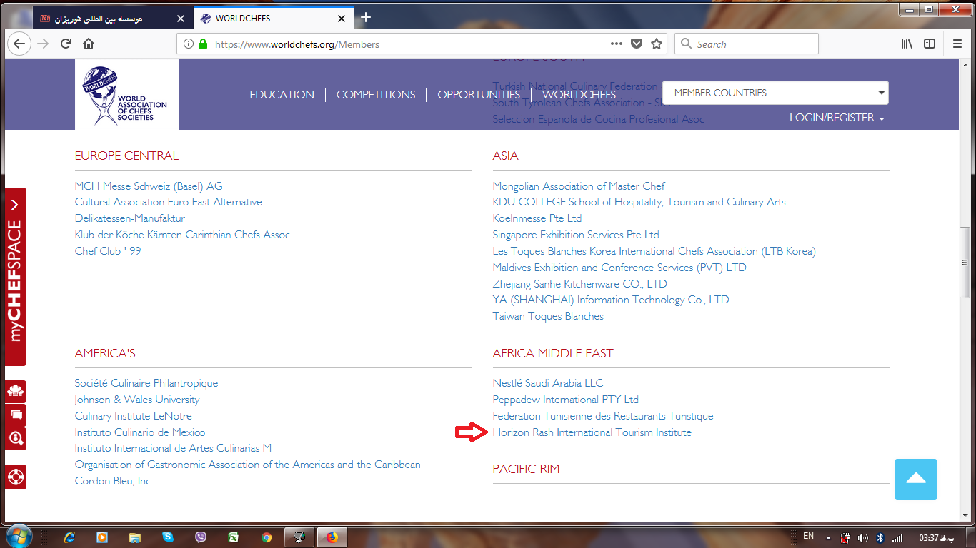976x548 pixels.
Task: Expand the MEMBER COUNTRIES dropdown
Action: click(x=775, y=93)
